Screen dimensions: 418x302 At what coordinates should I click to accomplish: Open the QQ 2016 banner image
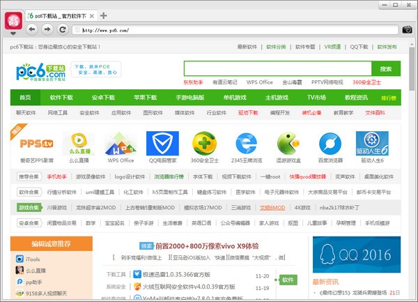click(x=356, y=255)
